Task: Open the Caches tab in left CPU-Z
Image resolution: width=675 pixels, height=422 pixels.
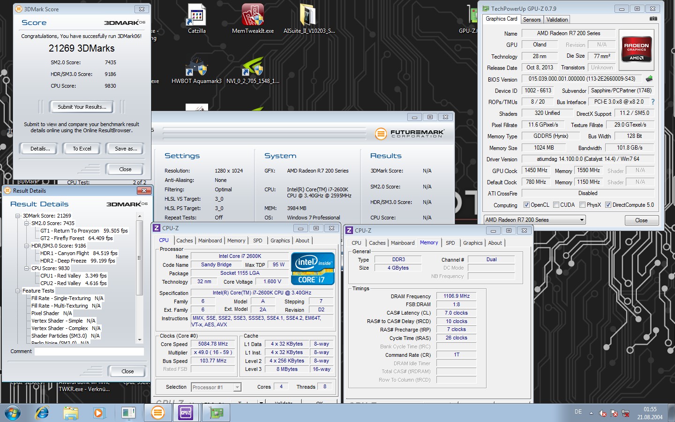Action: coord(185,241)
